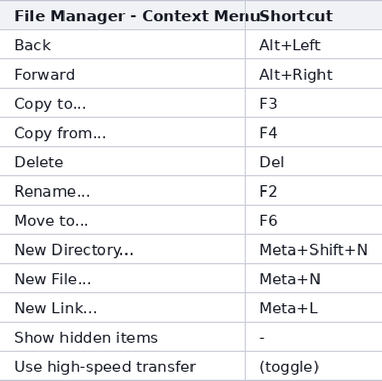Select the Move to... row
This screenshot has height=381, width=382.
[191, 220]
